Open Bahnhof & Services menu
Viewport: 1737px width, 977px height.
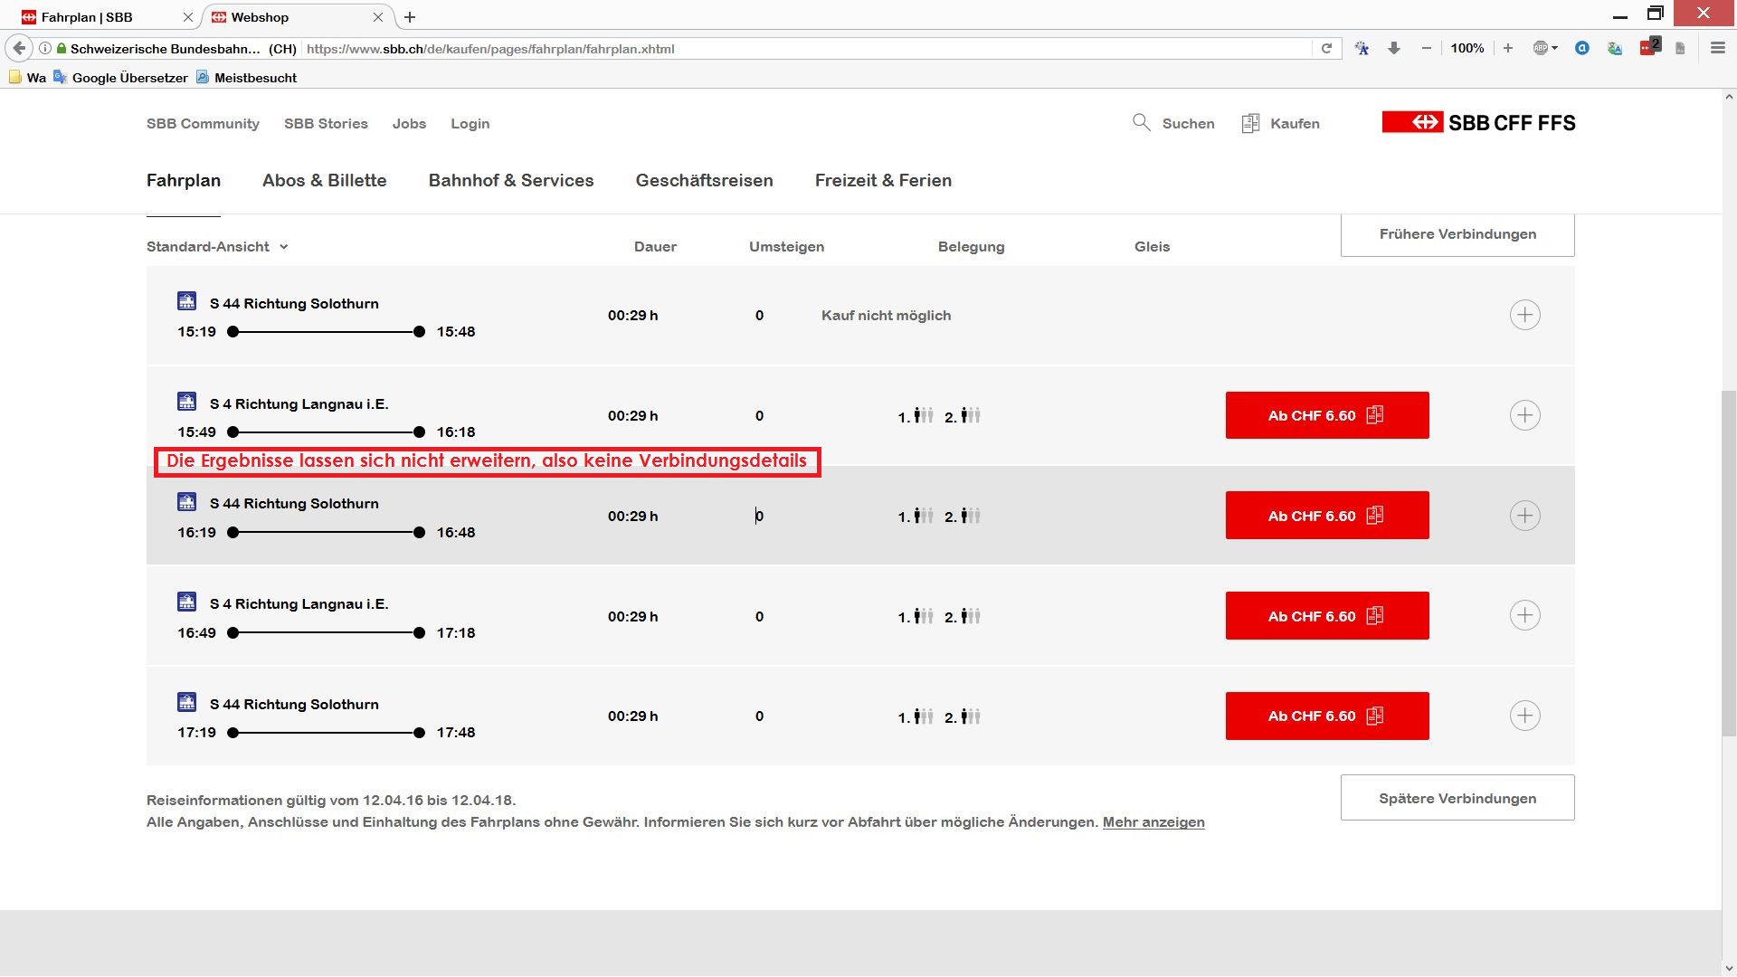coord(510,180)
